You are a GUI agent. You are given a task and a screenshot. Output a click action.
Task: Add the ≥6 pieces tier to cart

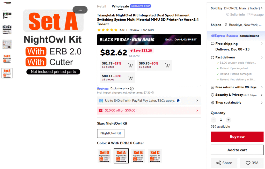click(x=130, y=78)
